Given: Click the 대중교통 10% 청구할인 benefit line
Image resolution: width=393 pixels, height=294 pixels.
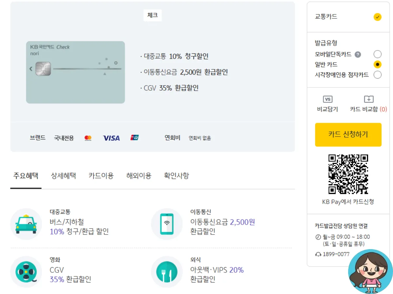Looking at the screenshot, I should click(x=174, y=56).
